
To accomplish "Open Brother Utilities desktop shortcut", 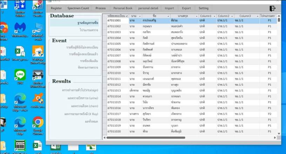I will (20, 9).
